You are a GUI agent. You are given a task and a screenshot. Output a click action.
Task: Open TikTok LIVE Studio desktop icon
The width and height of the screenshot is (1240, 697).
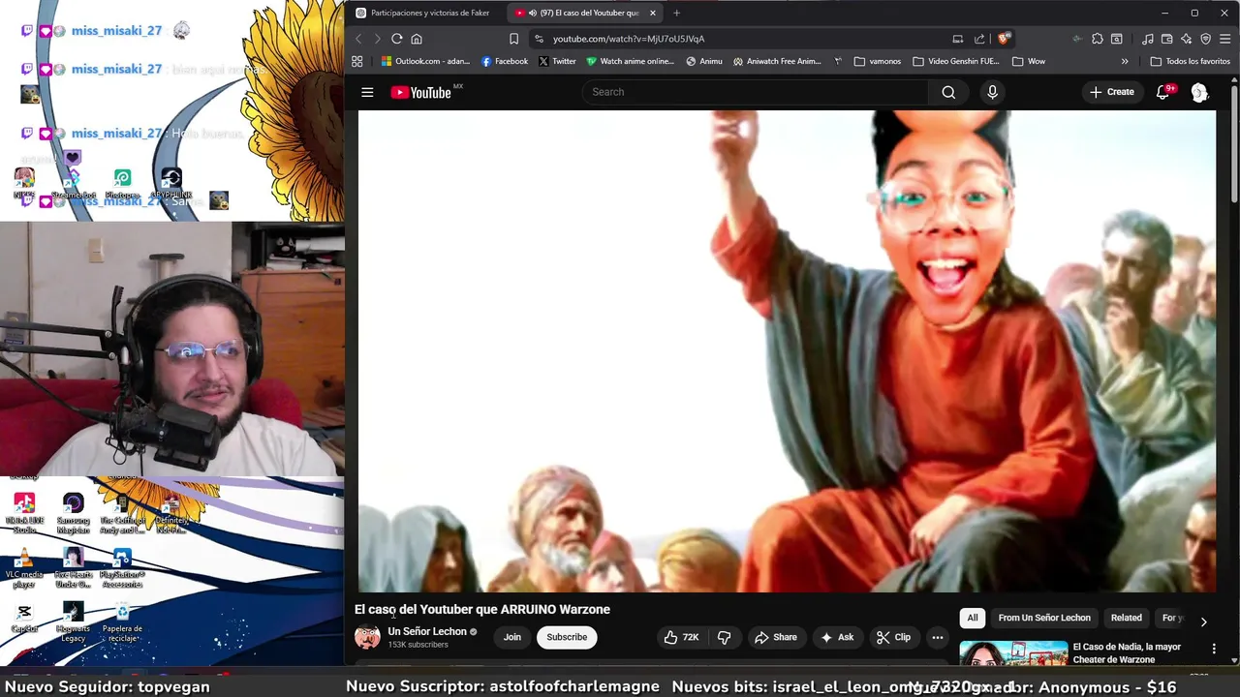(24, 514)
